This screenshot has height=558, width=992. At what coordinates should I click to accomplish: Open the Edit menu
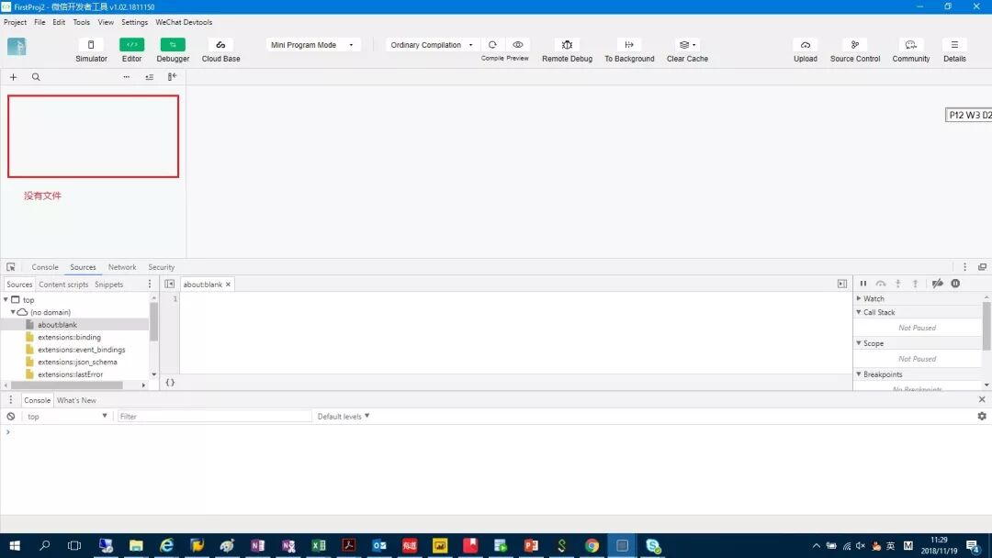click(59, 22)
